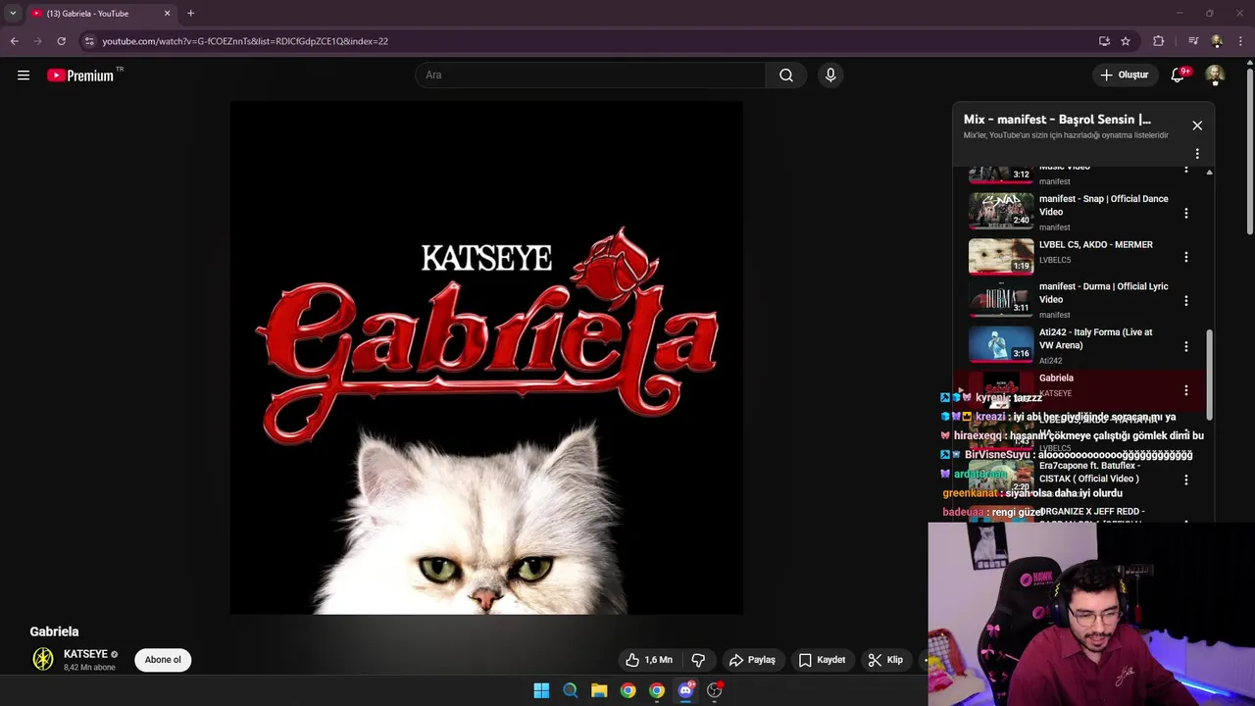Open Mix playlist panel options menu
The height and width of the screenshot is (706, 1255).
pyautogui.click(x=1197, y=154)
